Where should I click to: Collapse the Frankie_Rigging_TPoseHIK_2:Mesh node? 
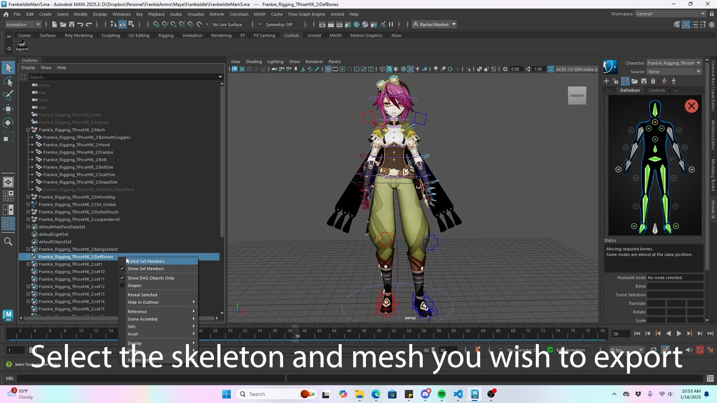tap(28, 130)
